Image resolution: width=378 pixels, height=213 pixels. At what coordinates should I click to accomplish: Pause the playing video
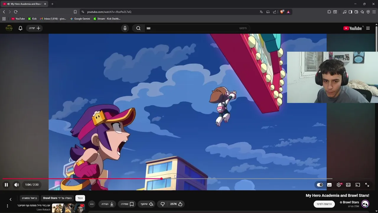(6, 185)
